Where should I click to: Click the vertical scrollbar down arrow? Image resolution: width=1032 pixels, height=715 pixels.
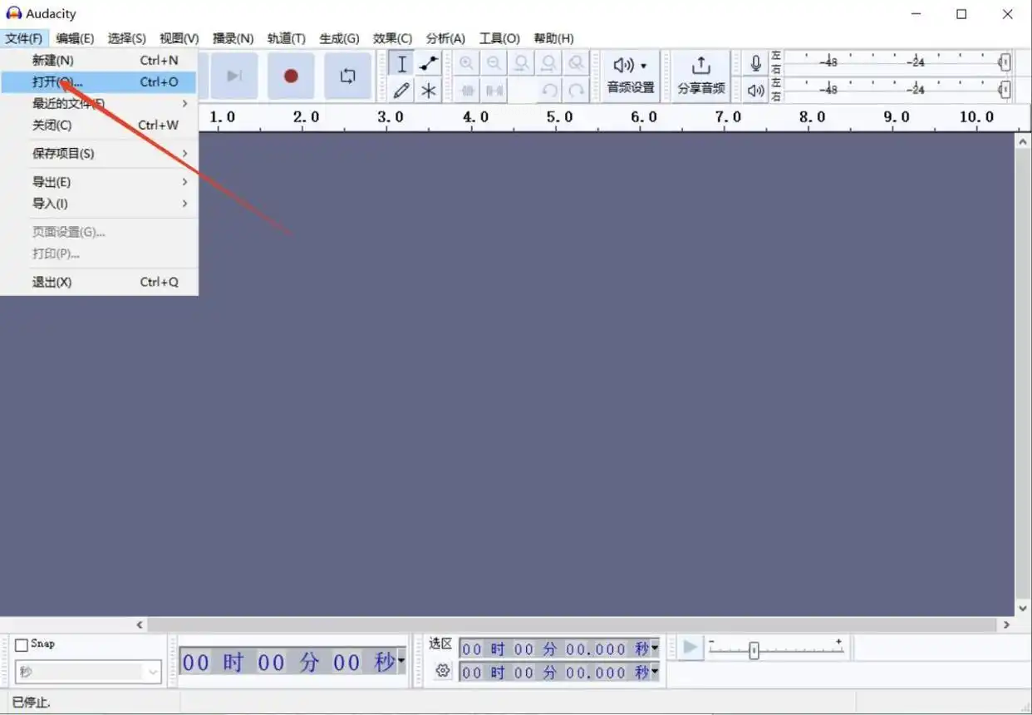click(x=1023, y=609)
